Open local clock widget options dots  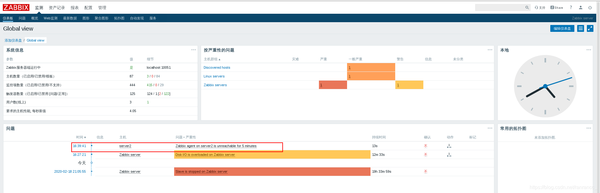[589, 50]
